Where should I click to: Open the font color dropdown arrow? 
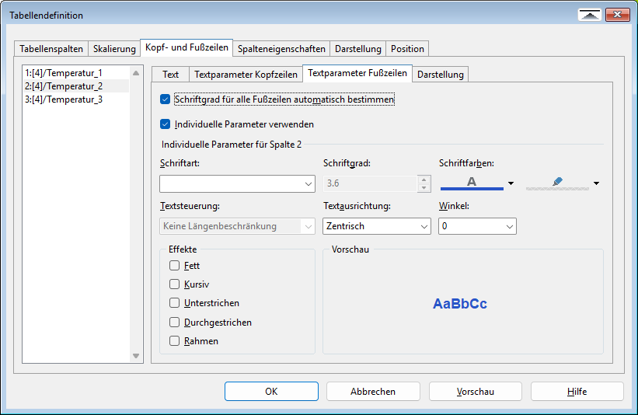point(511,183)
